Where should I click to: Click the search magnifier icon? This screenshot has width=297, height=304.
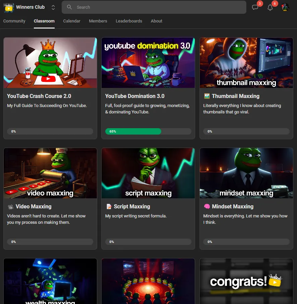(69, 7)
